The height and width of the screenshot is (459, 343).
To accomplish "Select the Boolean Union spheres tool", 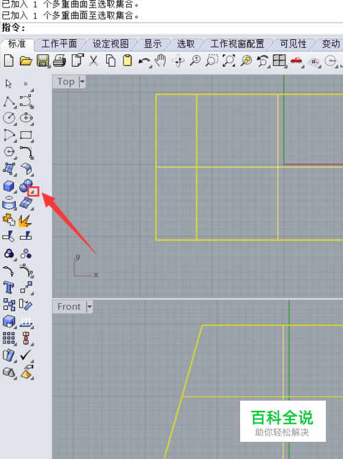I will (25, 186).
